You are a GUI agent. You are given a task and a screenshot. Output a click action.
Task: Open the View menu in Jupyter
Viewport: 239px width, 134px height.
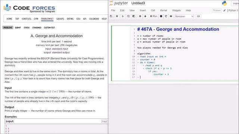click(x=132, y=10)
